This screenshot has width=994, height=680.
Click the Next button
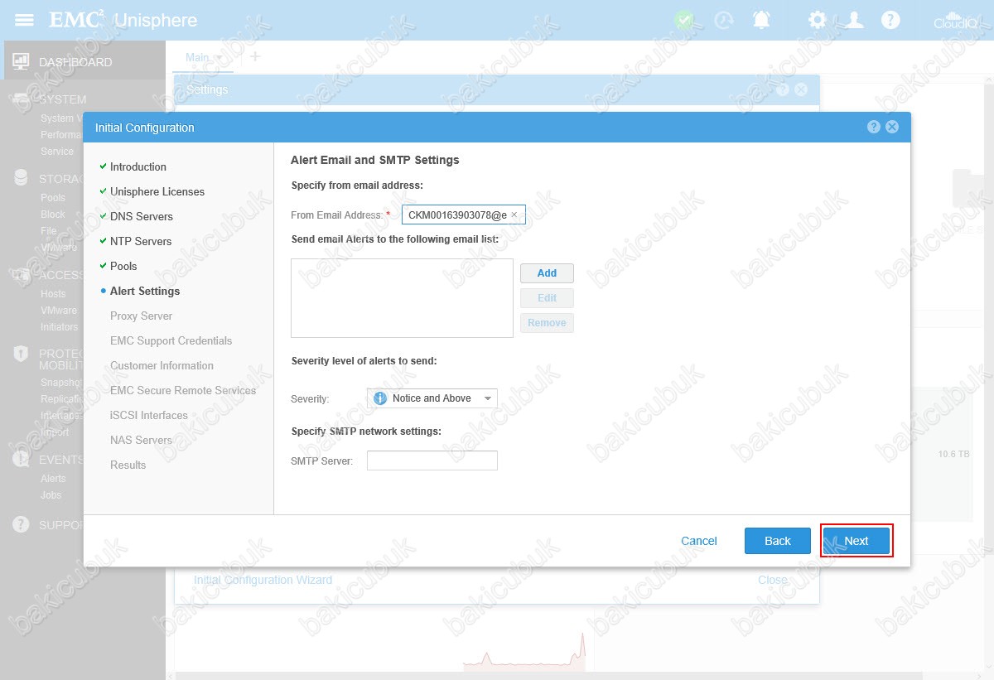tap(856, 541)
